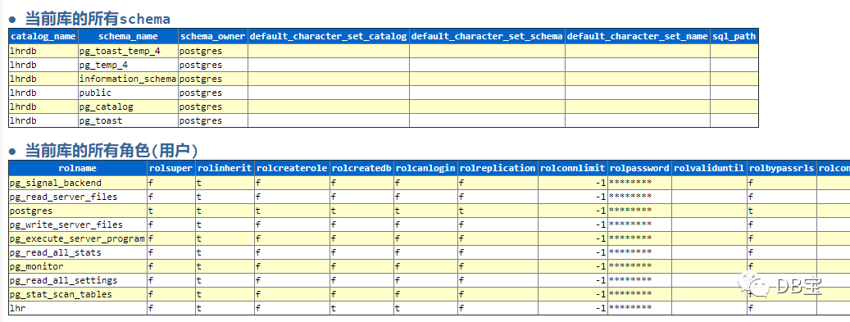
Task: Click the sql_path column header
Action: tap(734, 36)
